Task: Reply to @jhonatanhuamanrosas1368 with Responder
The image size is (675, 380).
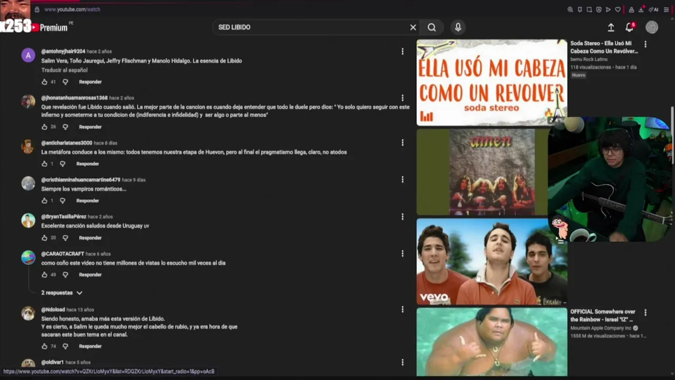Action: [90, 127]
